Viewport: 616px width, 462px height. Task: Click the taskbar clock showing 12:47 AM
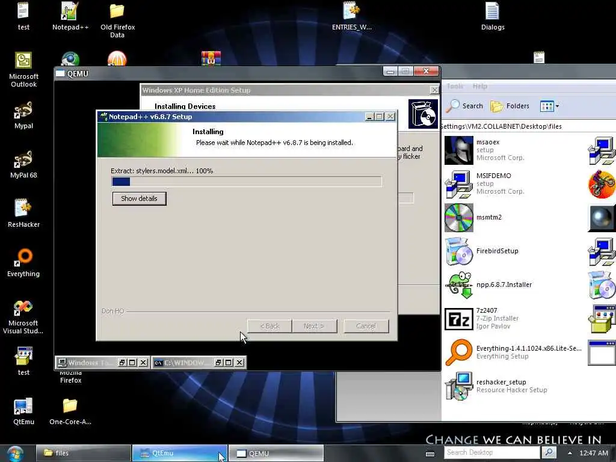click(x=594, y=453)
